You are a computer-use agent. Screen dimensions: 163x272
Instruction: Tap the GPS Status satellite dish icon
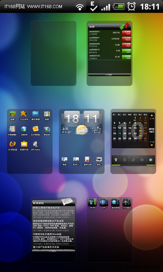[x=35, y=144]
